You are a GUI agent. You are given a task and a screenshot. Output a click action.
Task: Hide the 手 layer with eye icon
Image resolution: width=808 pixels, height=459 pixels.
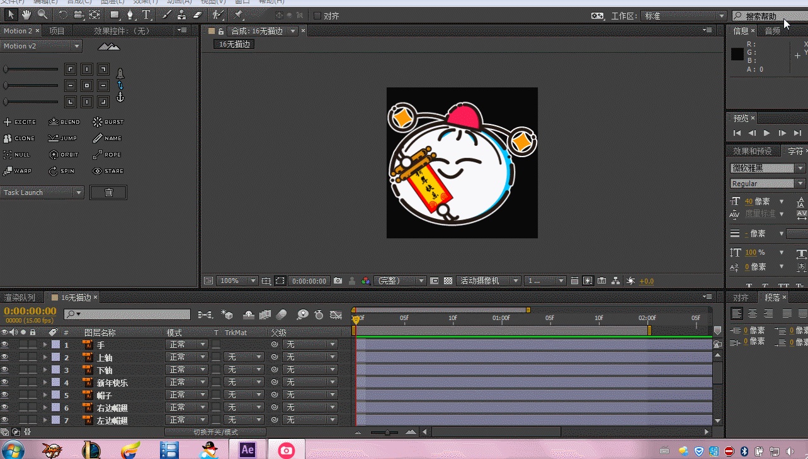click(x=4, y=345)
